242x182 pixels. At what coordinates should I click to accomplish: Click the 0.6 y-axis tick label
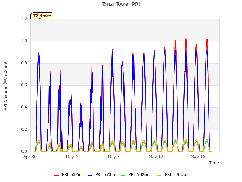point(24,85)
